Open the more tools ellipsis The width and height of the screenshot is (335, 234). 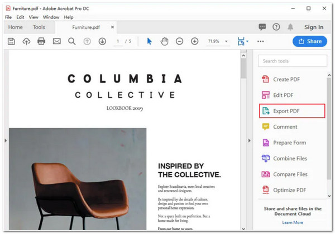point(260,41)
